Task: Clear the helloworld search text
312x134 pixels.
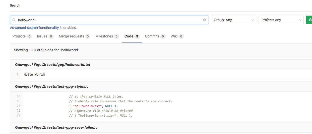Action: (204, 20)
